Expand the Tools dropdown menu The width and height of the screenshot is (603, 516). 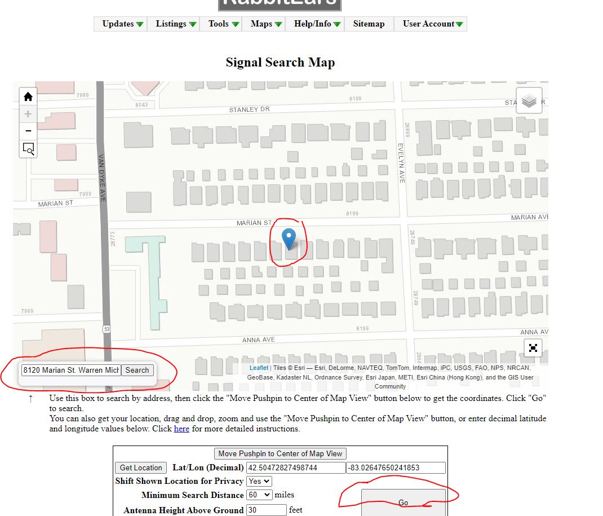[223, 24]
